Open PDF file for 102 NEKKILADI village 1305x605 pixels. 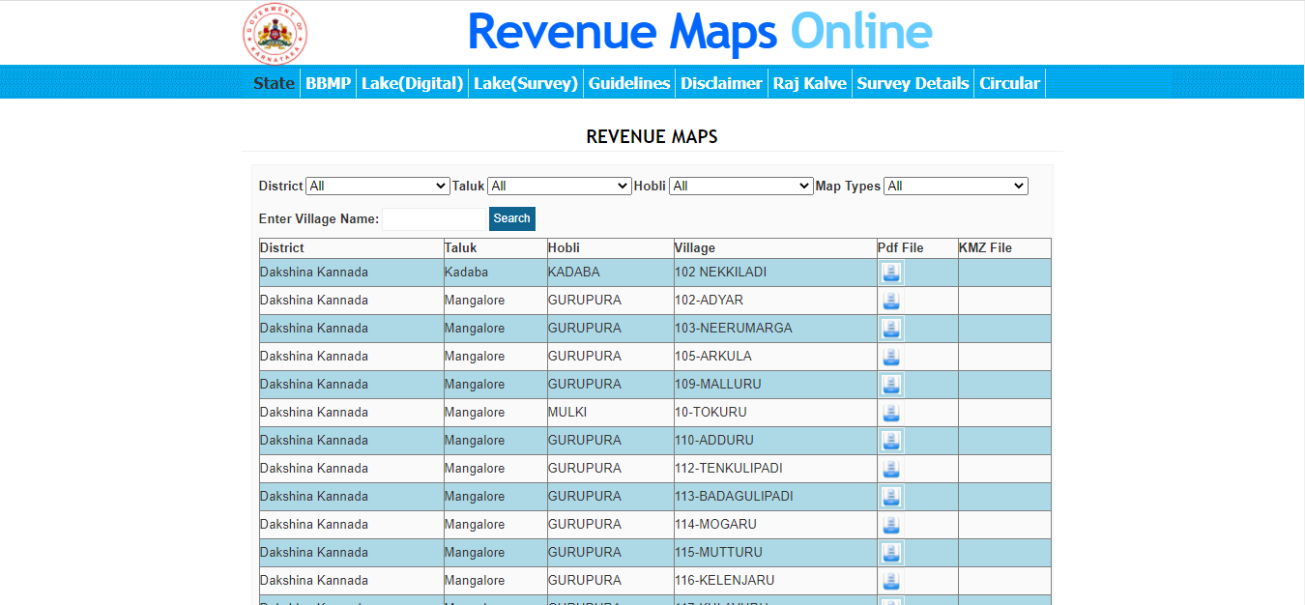[891, 273]
